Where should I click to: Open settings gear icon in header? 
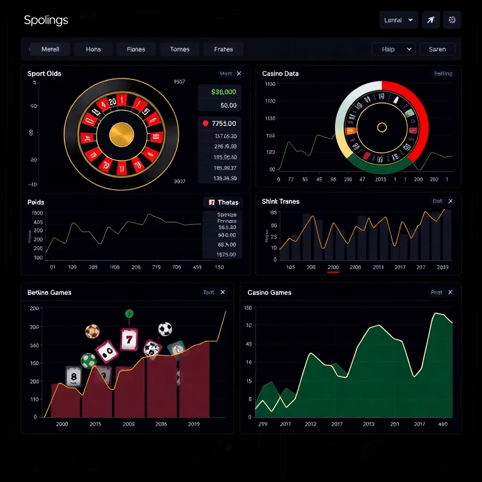[x=452, y=20]
